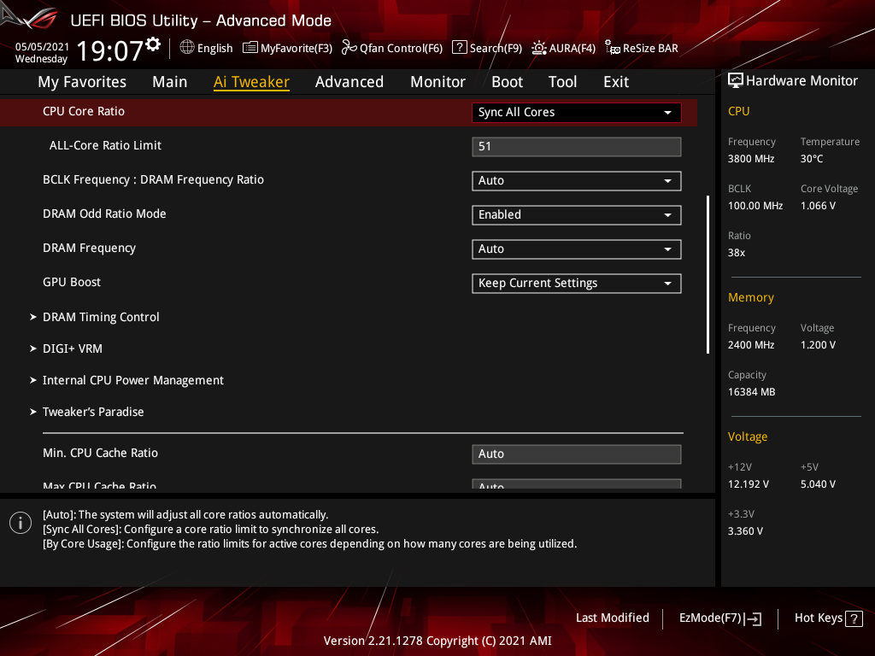875x656 pixels.
Task: Open Search(F9)
Action: click(487, 48)
